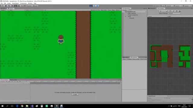This screenshot has width=193, height=108.
Task: Click the Play button to stop play mode
Action: 91,6
